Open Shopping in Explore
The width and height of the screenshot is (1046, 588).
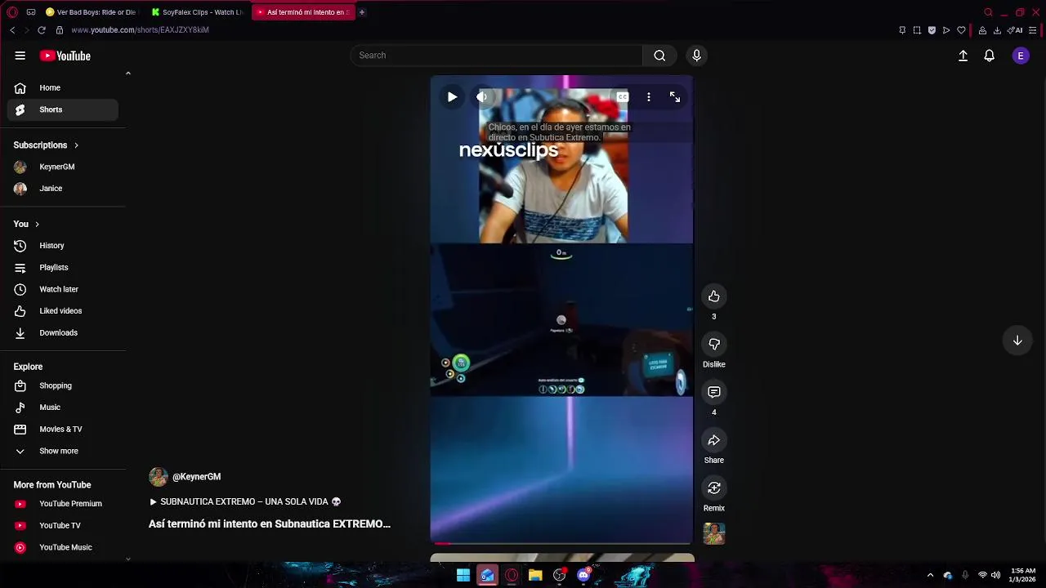point(63,385)
